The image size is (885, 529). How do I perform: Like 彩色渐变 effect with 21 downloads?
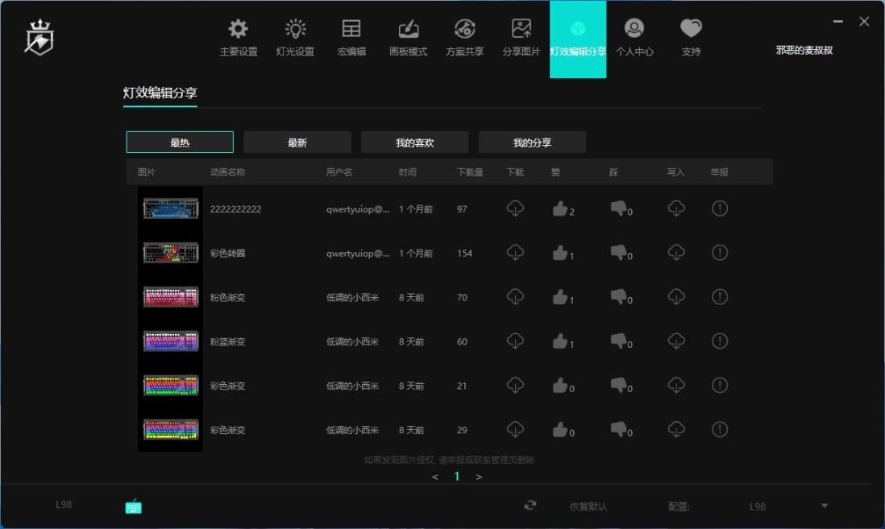560,385
